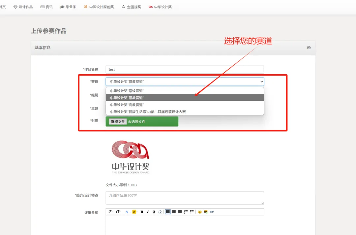
Task: Click the 选择文件 cover upload button
Action: (x=118, y=122)
